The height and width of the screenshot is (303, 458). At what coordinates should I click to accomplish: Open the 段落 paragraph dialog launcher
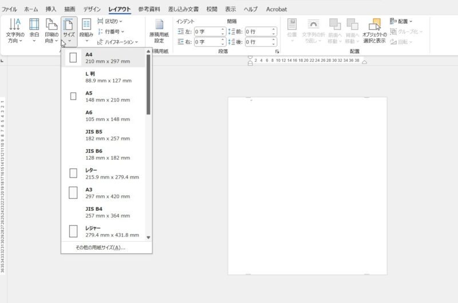pyautogui.click(x=277, y=52)
